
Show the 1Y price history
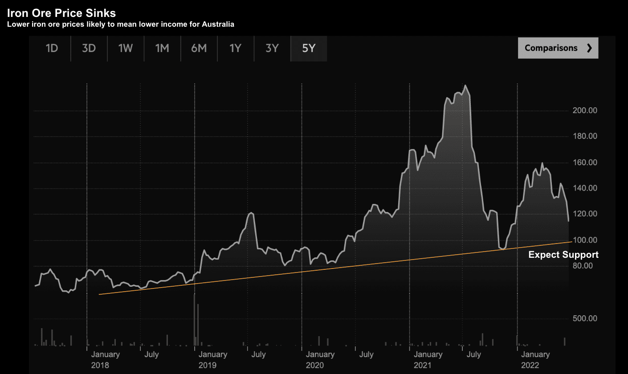(x=235, y=48)
